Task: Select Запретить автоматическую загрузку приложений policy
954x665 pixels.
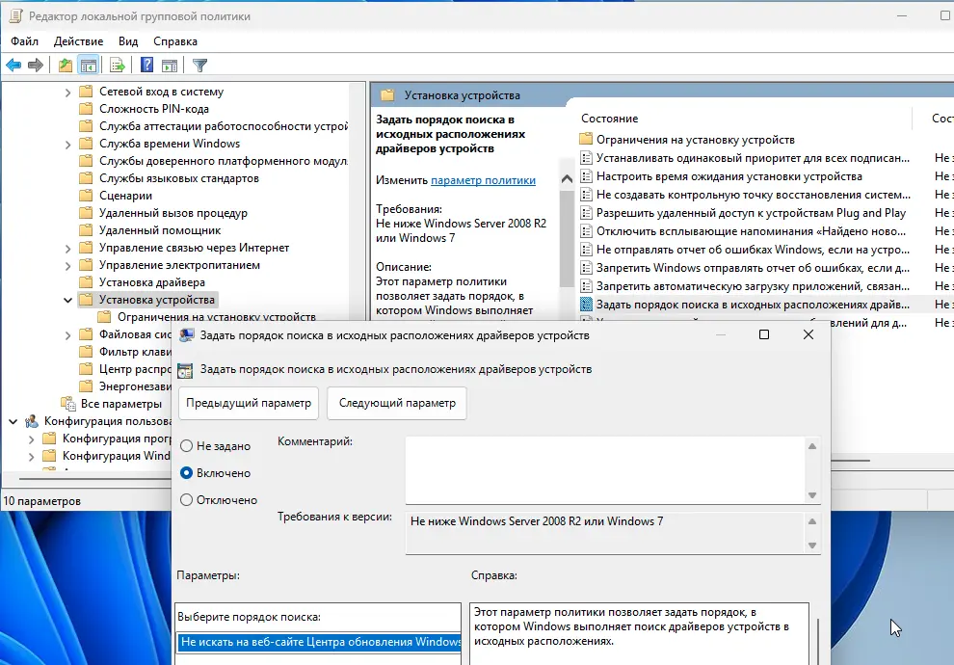Action: [754, 286]
